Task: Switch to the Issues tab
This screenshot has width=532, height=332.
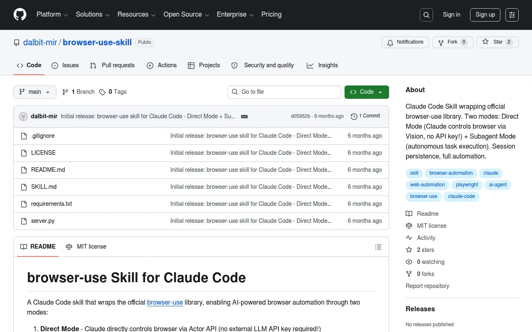Action: pyautogui.click(x=65, y=66)
